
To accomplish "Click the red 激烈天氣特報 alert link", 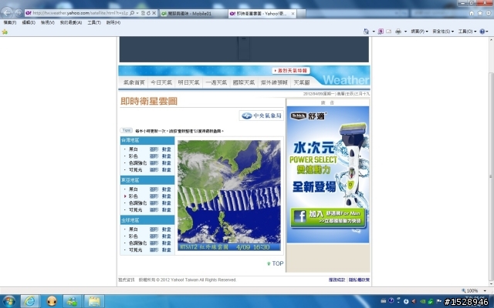I will coord(291,71).
